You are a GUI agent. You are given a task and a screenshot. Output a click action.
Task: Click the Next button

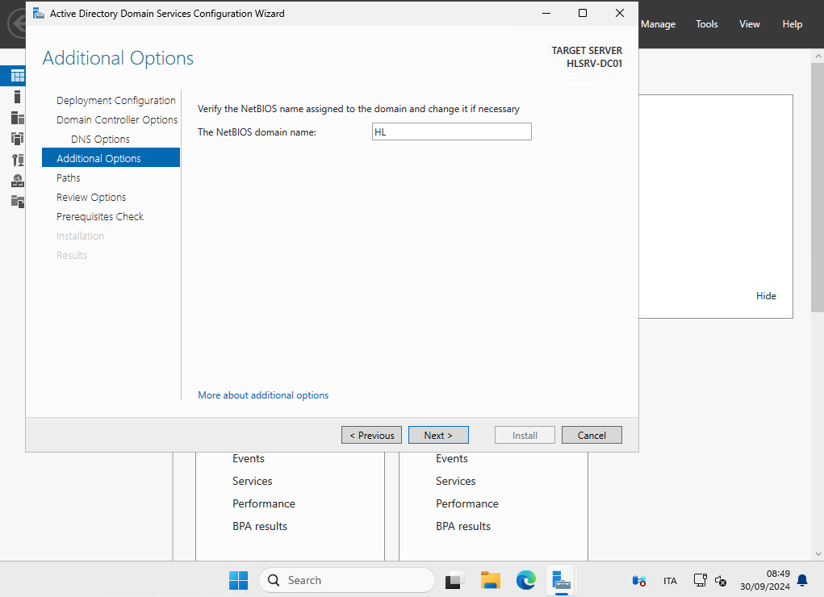437,436
